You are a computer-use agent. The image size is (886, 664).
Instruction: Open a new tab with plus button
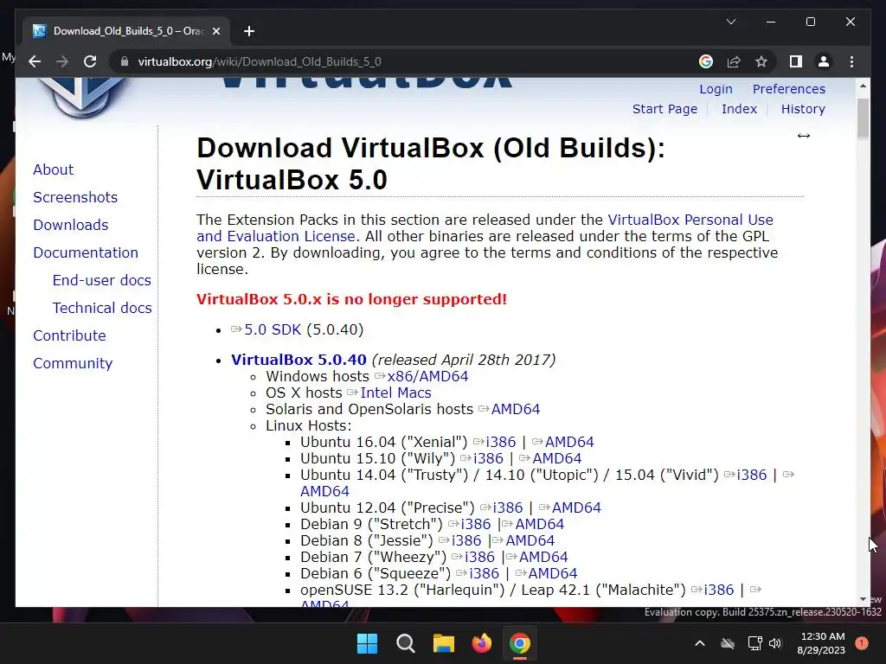click(x=249, y=31)
